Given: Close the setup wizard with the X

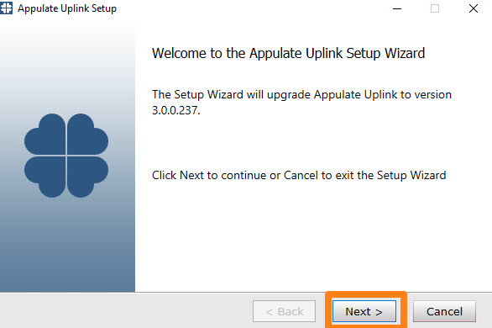Looking at the screenshot, I should point(474,8).
